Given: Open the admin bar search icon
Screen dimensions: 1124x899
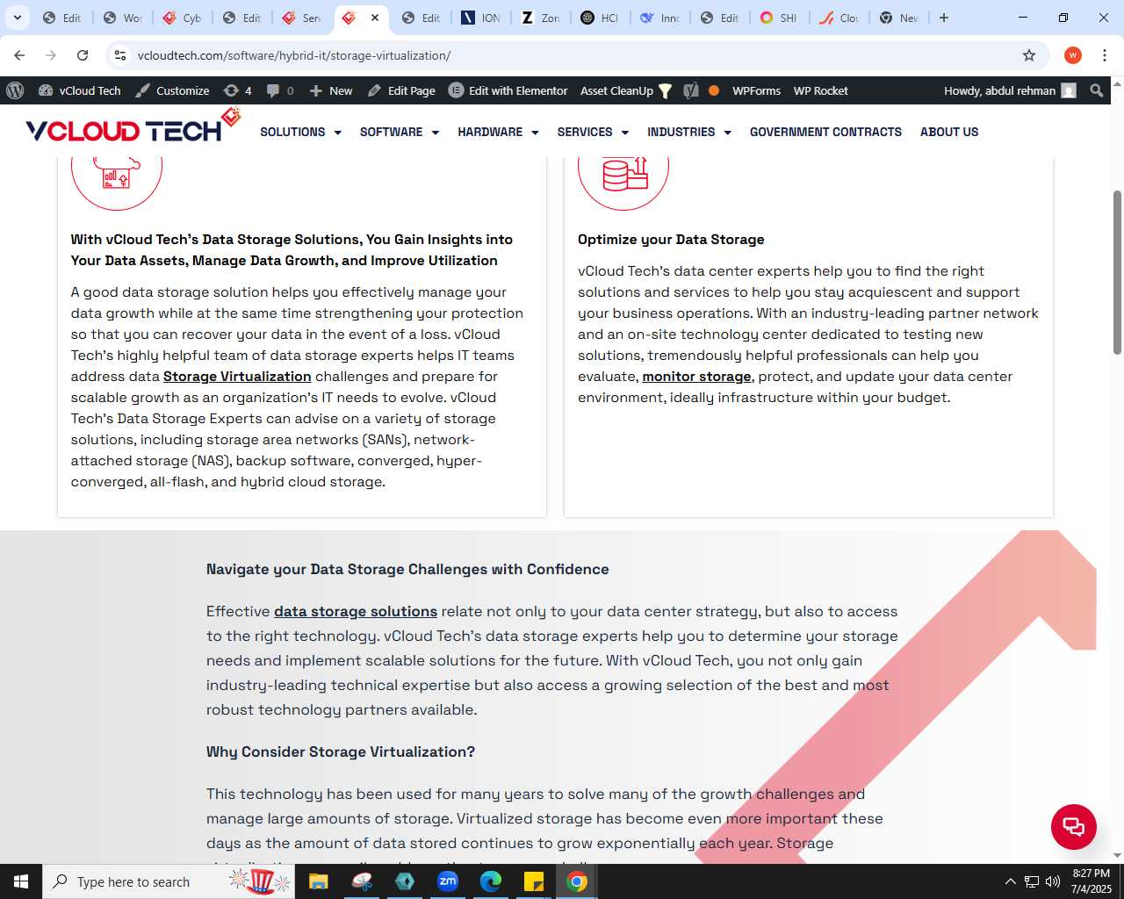Looking at the screenshot, I should 1096,90.
